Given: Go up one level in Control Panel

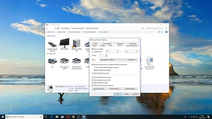Looking at the screenshot, I should coord(55,28).
